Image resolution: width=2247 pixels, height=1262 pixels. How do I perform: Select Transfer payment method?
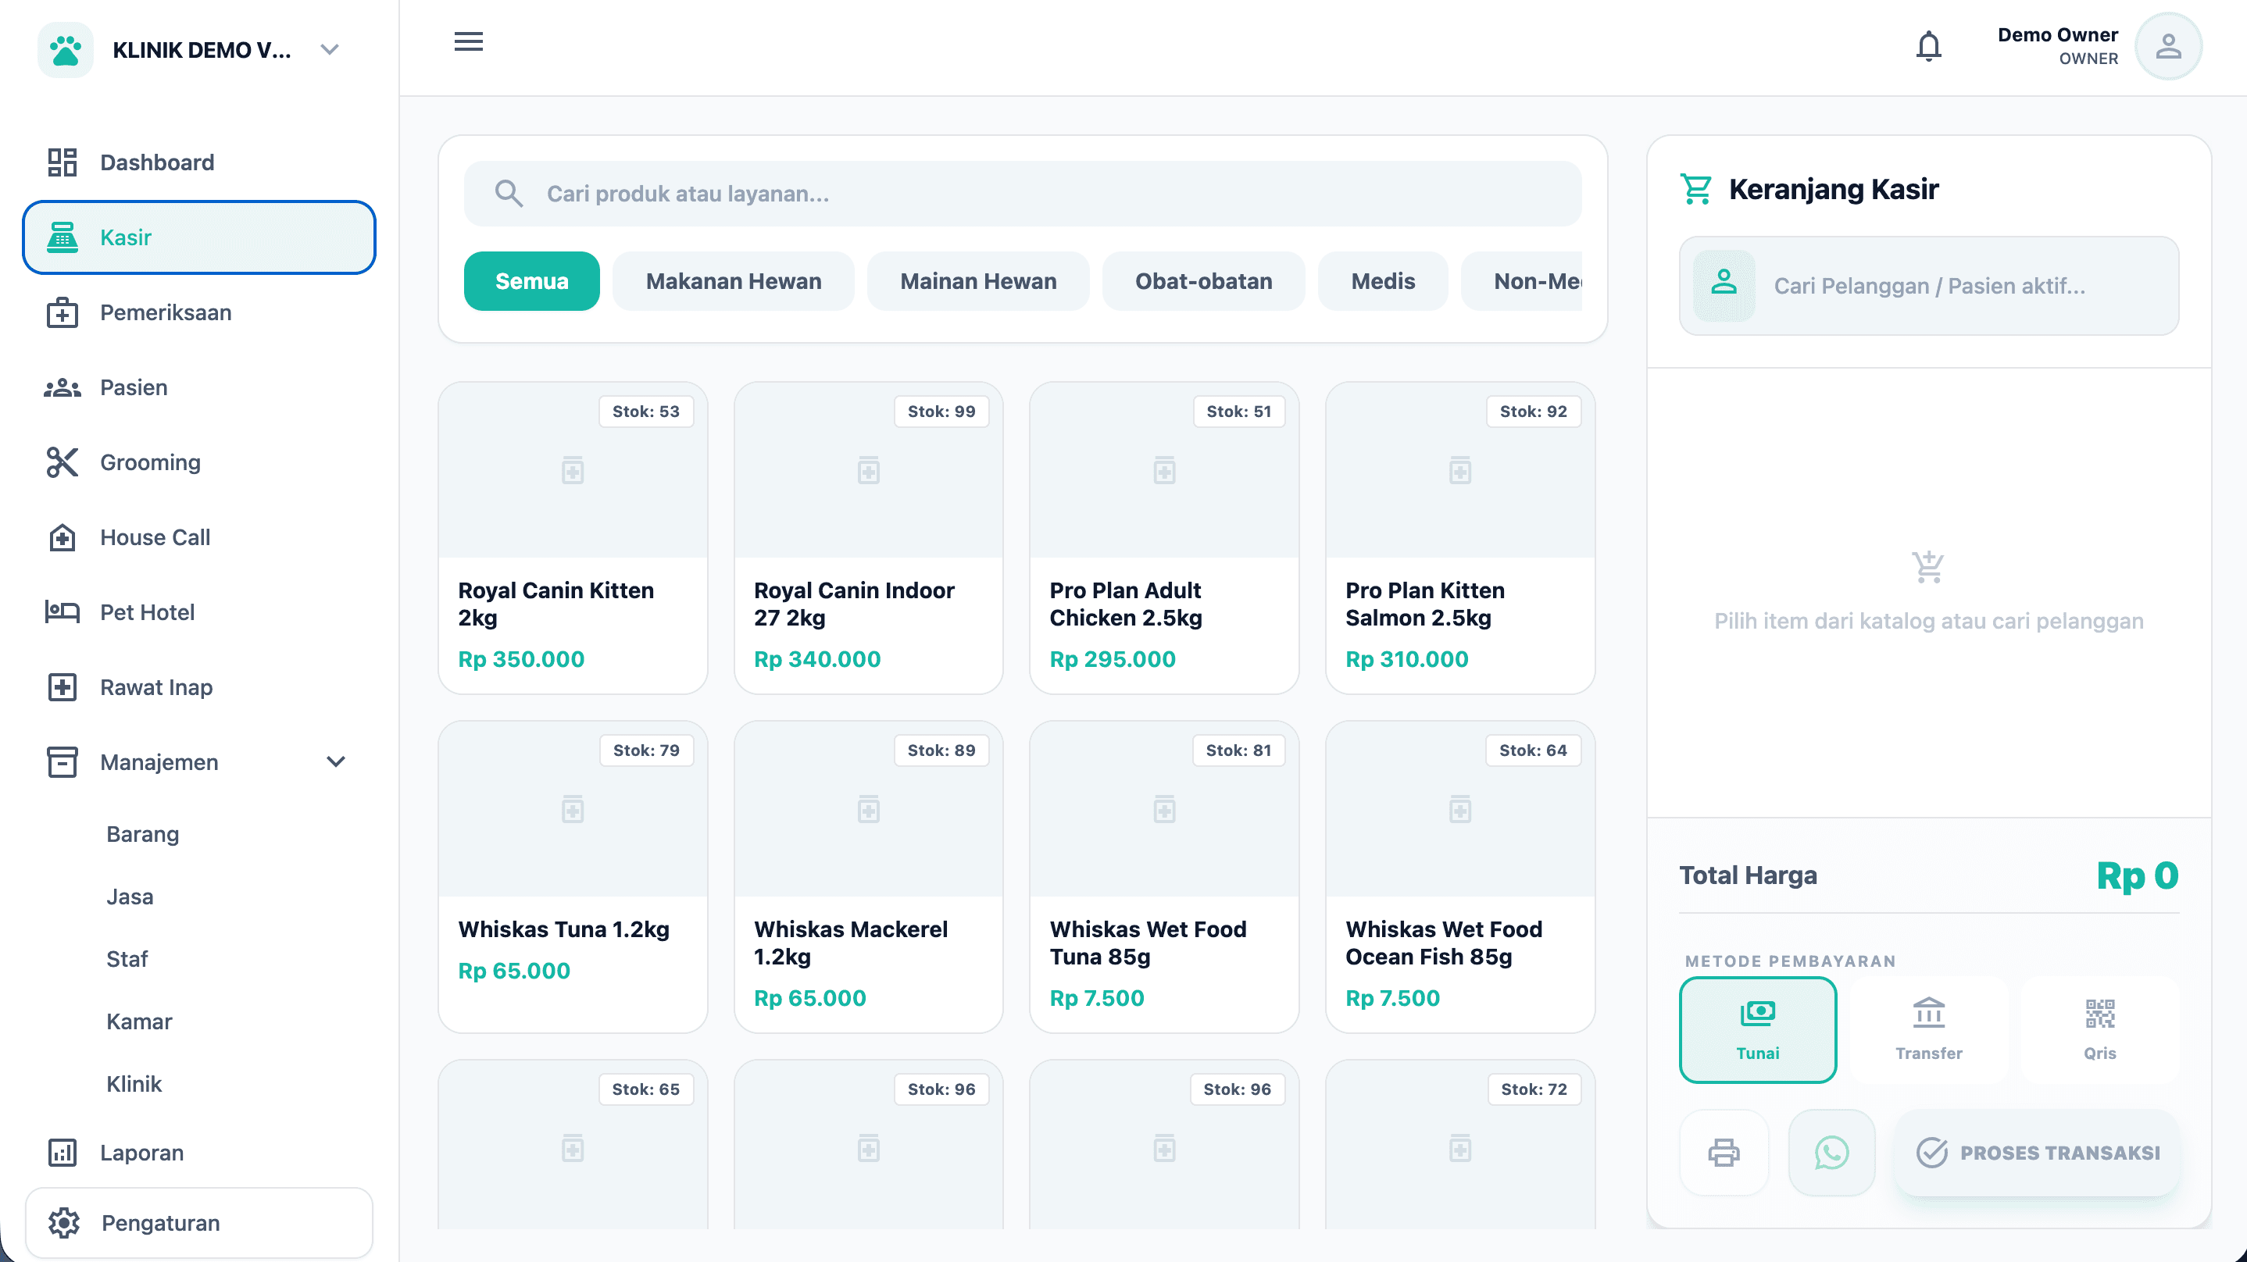pos(1928,1030)
